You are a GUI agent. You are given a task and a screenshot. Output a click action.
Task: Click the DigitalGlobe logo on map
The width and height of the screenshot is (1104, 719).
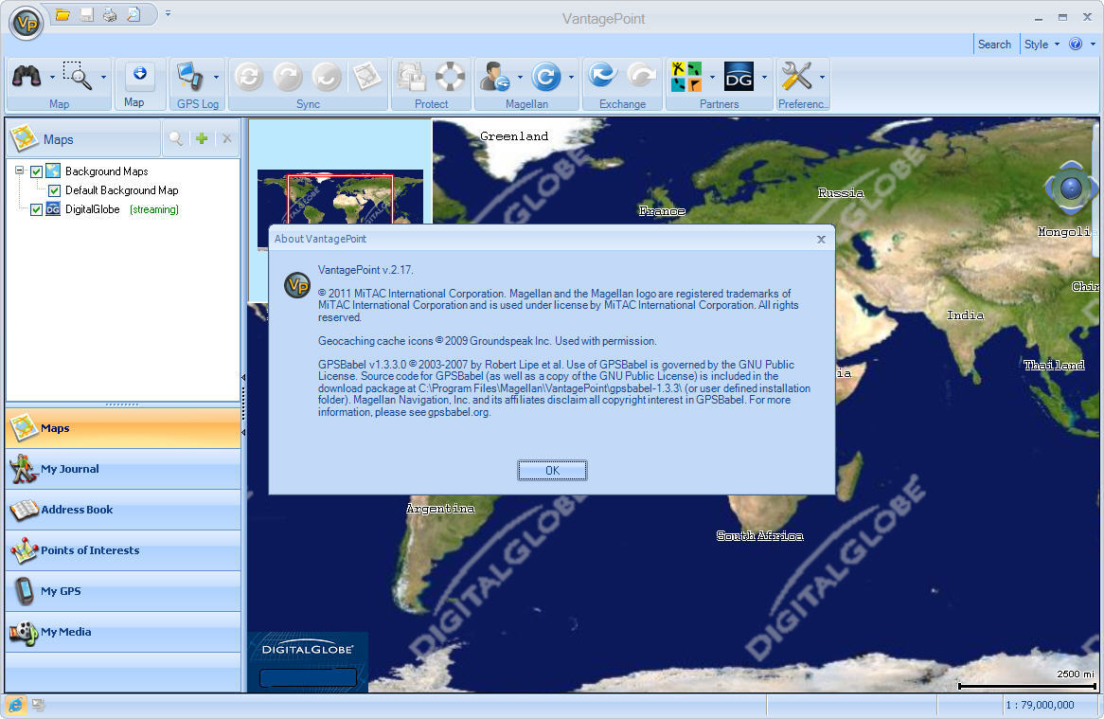click(308, 649)
